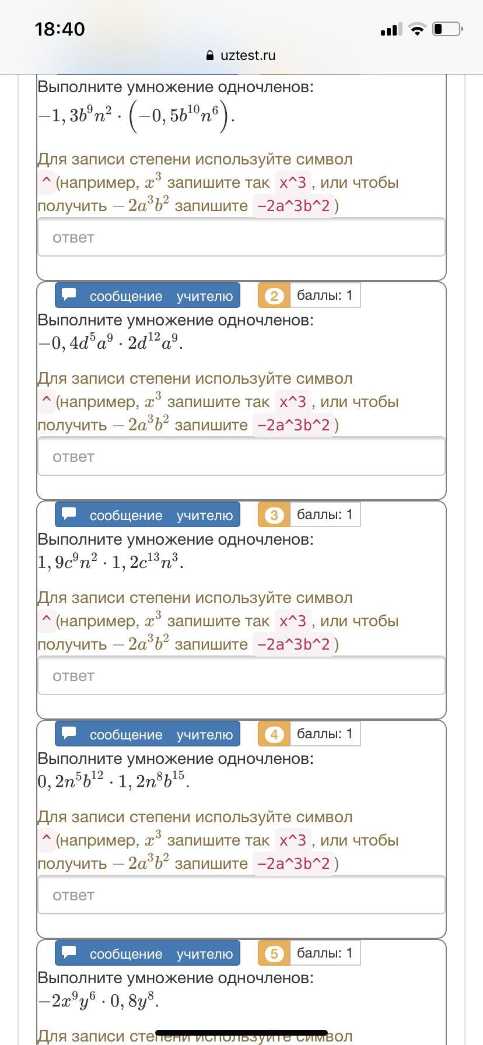Click the 'баллы: 1' label of question 2
Screen dimensions: 483x1045
(x=325, y=295)
